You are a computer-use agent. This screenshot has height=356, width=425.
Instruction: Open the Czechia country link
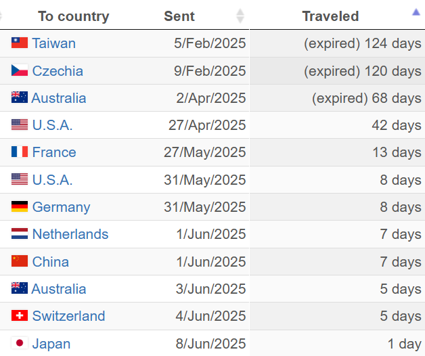click(58, 71)
